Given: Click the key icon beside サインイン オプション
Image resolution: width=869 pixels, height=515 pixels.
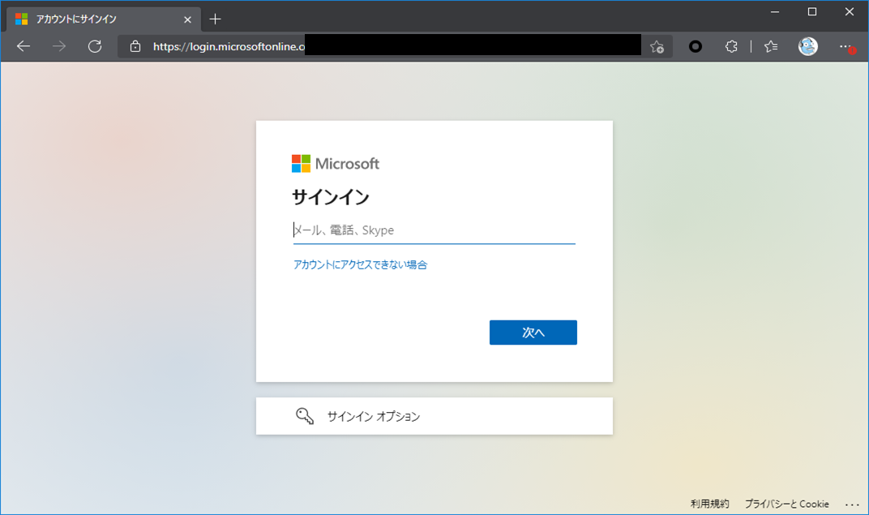Looking at the screenshot, I should coord(305,416).
